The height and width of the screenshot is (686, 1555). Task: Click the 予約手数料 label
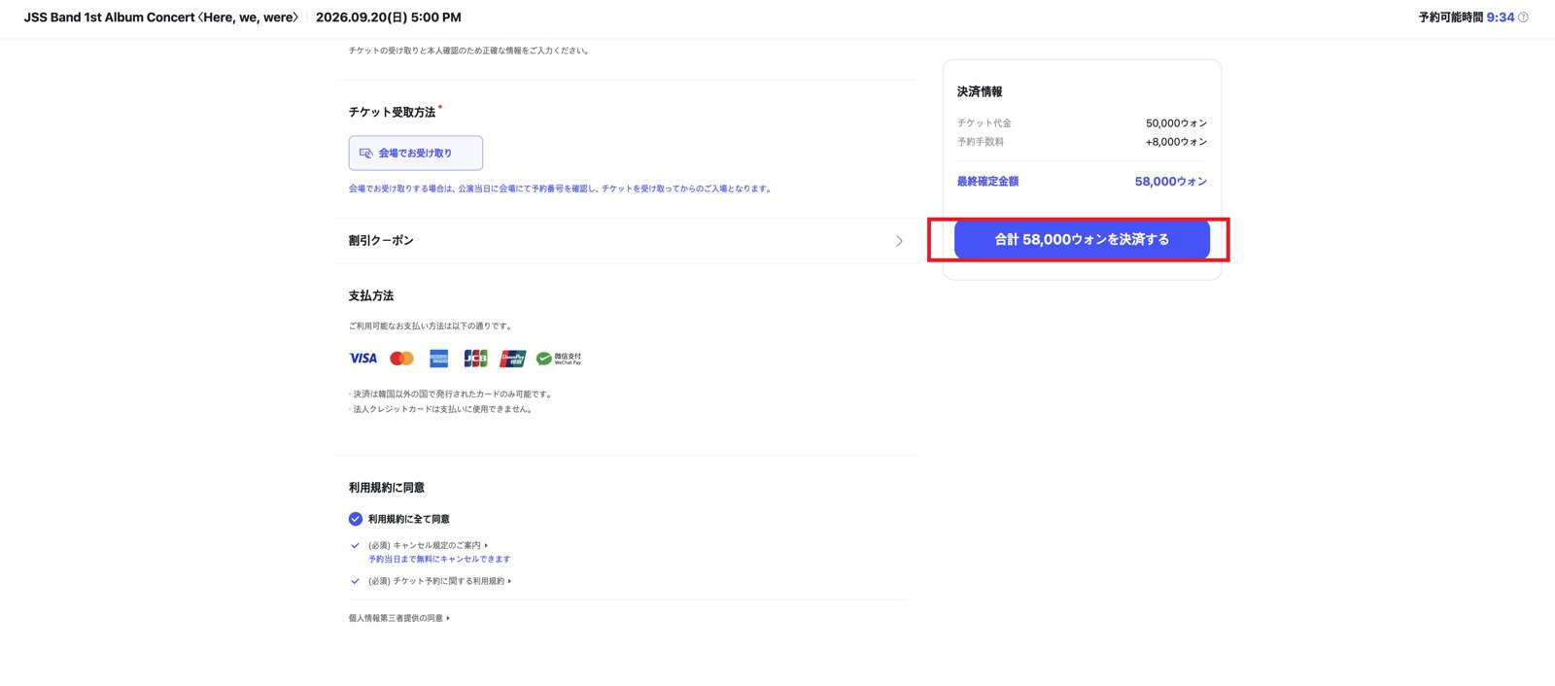point(981,142)
